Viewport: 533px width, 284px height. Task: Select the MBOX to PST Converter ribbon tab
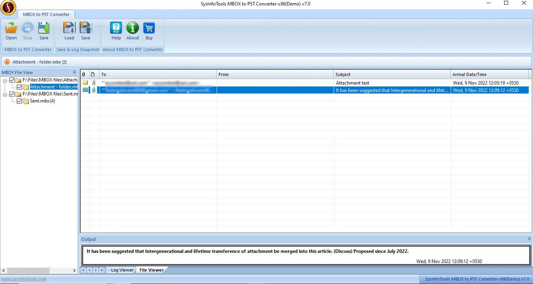(46, 14)
